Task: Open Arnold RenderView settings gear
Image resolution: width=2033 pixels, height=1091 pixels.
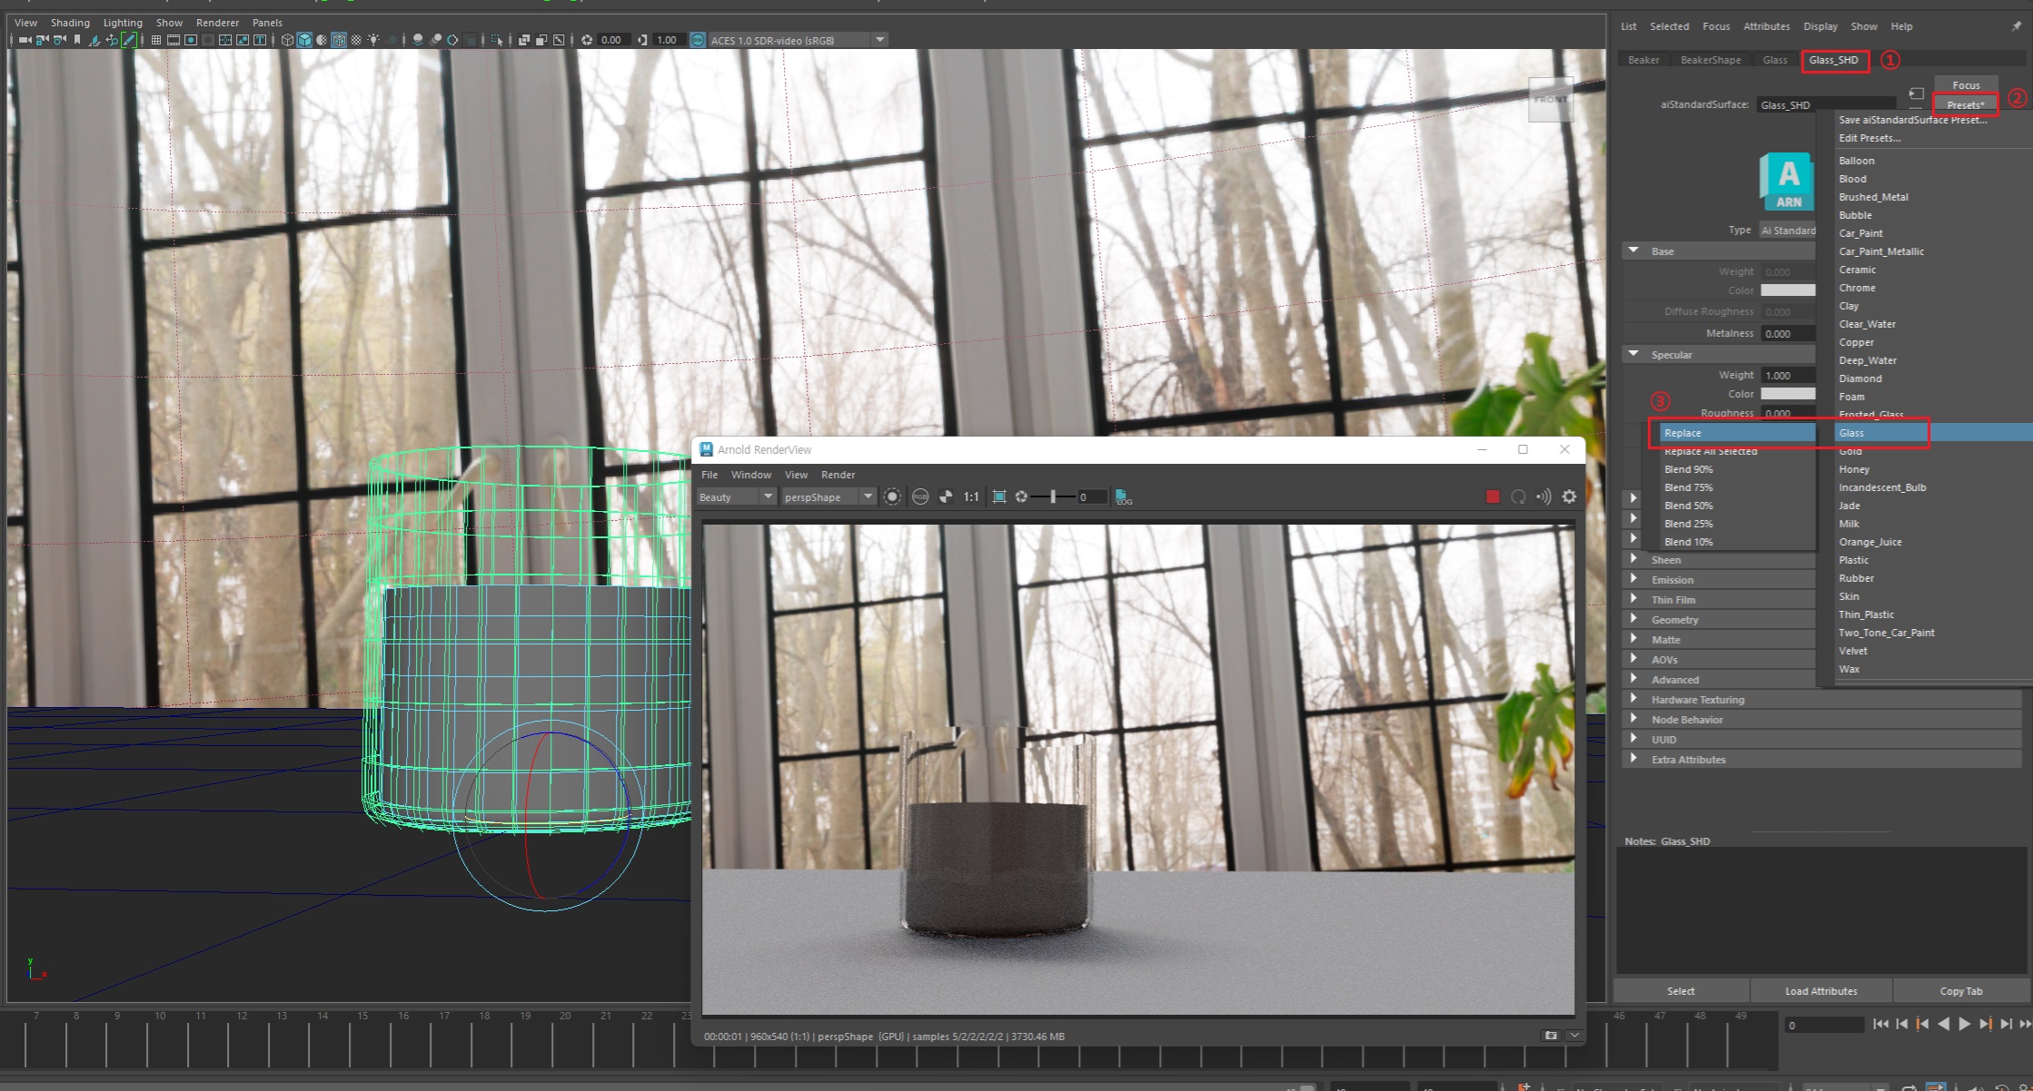Action: [x=1569, y=496]
